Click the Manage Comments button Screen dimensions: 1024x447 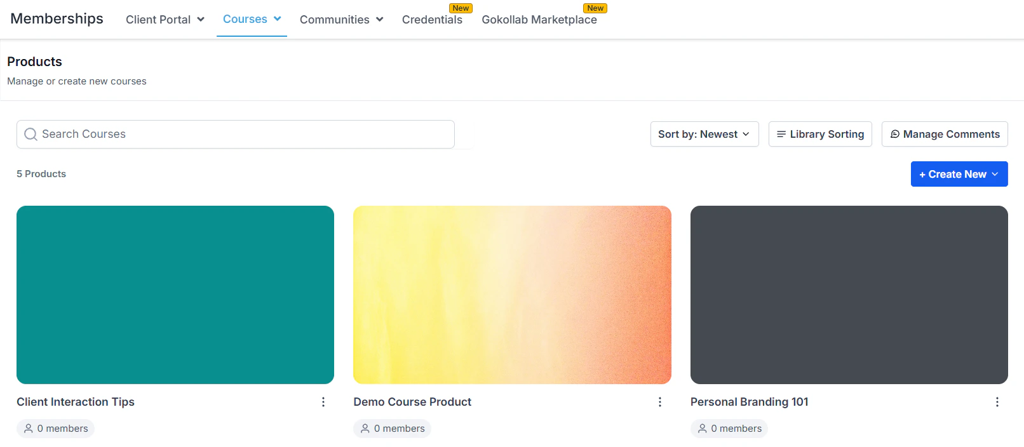tap(945, 134)
